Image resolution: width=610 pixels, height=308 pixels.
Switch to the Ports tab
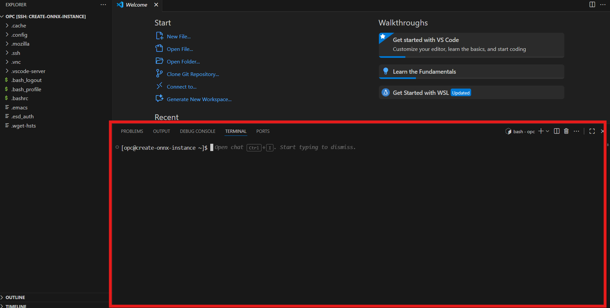pos(263,131)
